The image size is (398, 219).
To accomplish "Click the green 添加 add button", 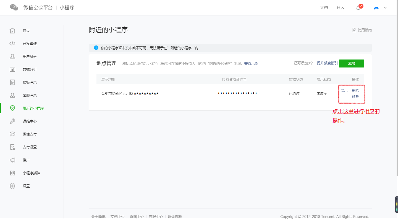I will pyautogui.click(x=351, y=63).
